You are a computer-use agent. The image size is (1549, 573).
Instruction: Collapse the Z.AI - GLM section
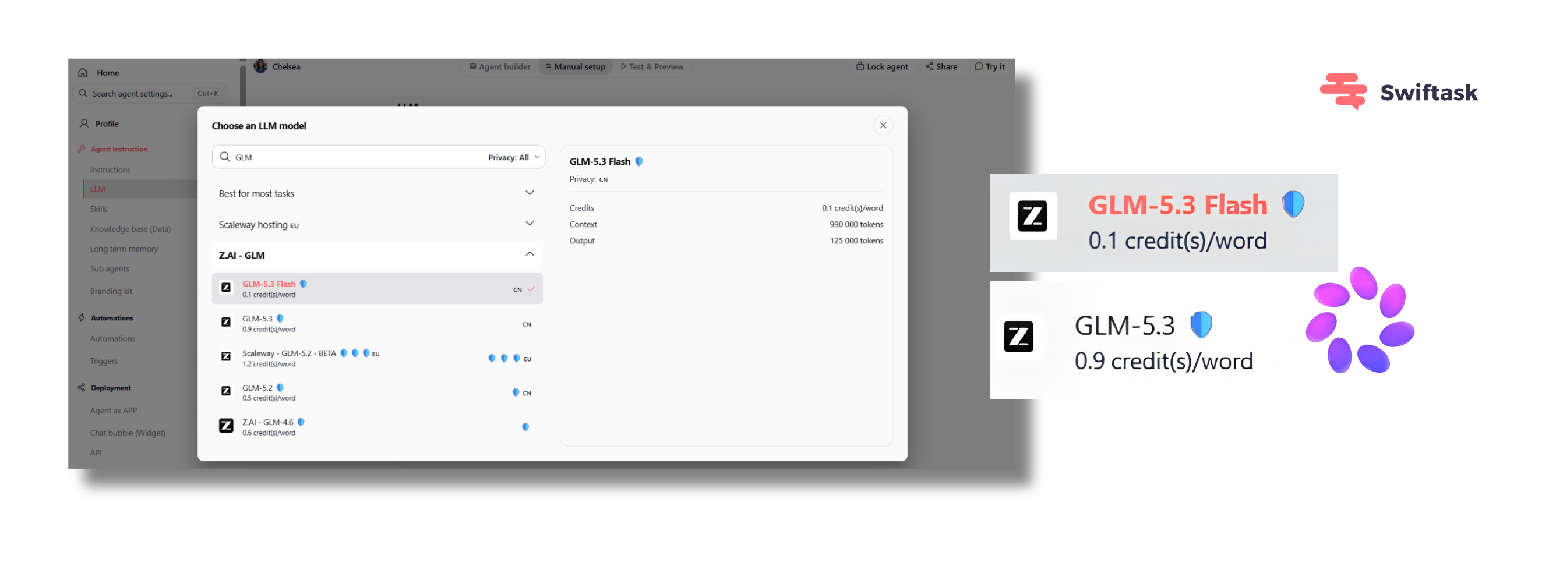377,255
